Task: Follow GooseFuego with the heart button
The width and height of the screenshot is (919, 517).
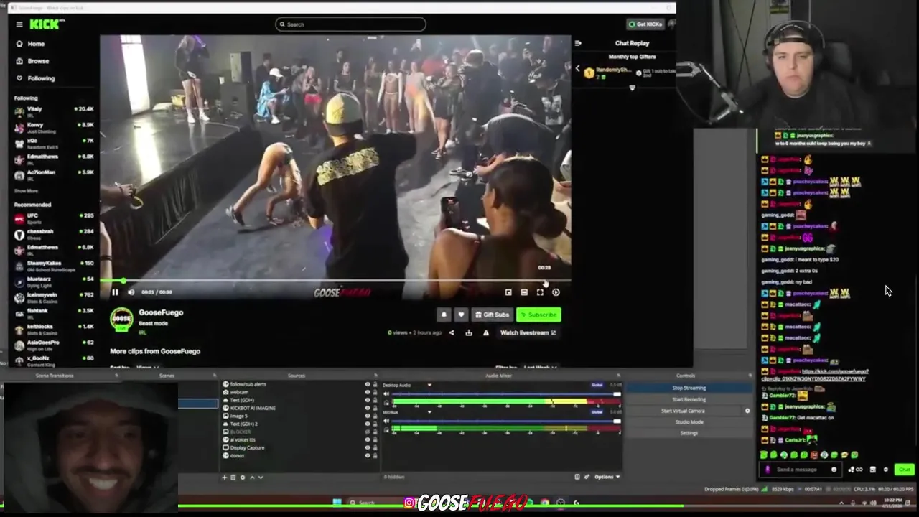Action: pyautogui.click(x=461, y=315)
